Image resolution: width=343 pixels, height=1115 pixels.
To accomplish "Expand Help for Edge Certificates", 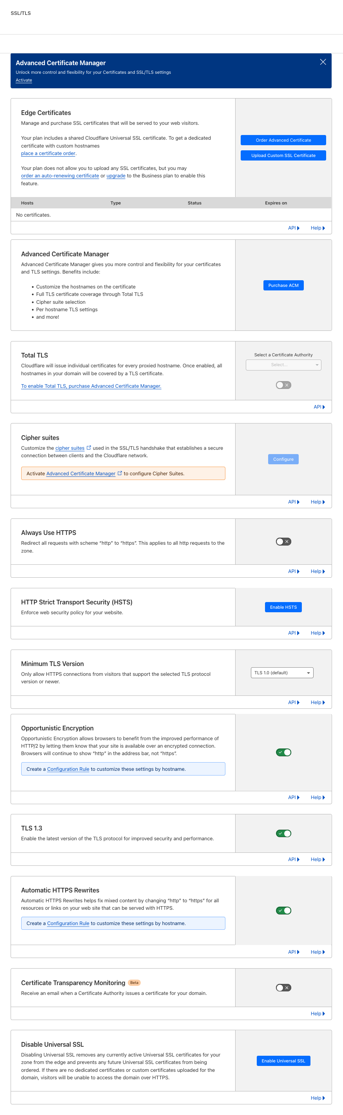I will [x=318, y=228].
